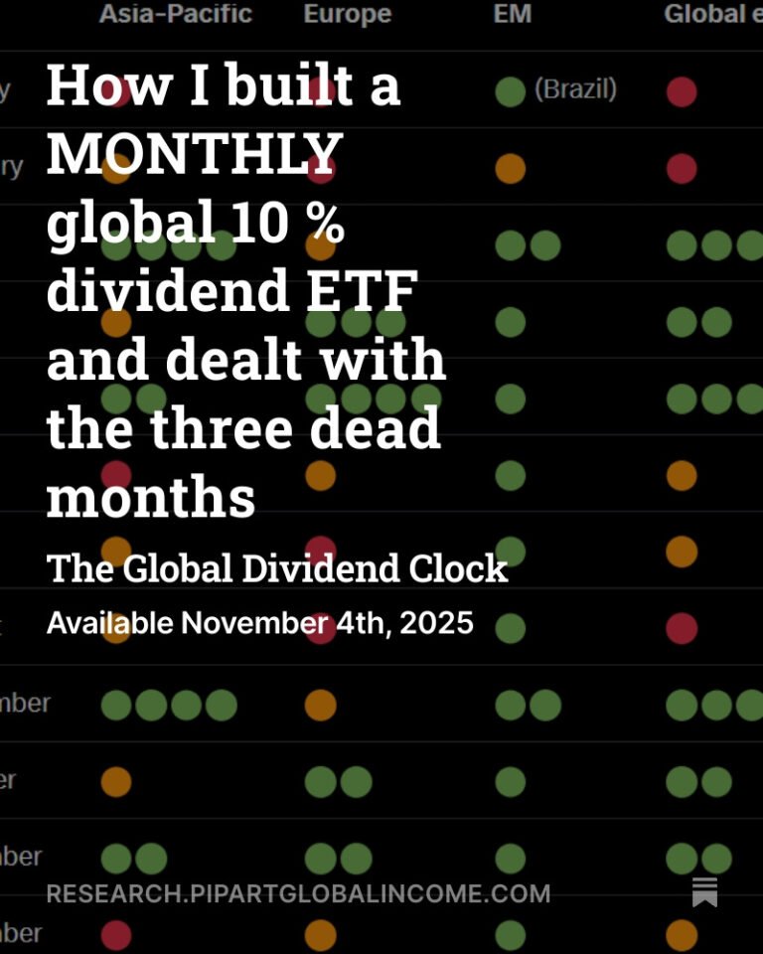Click the lone orange Europe dot beside four green Asia-Pacific dots
Viewport: 763px width, 954px height.
[320, 706]
